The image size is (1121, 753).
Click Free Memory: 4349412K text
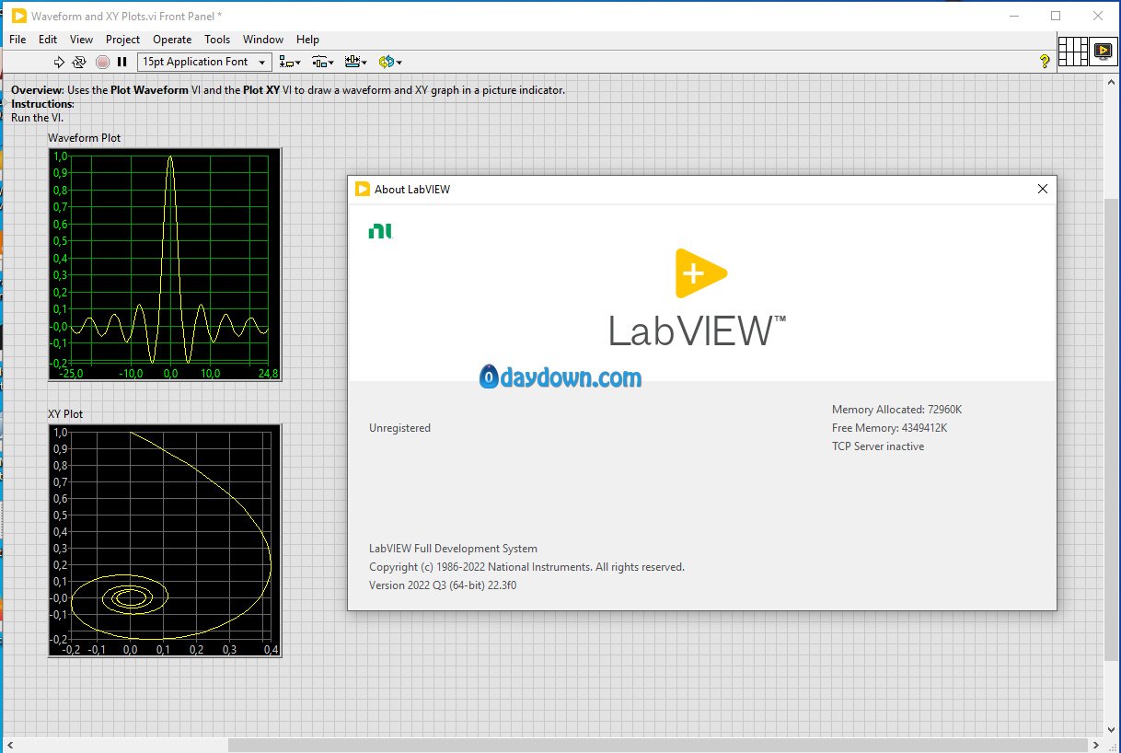(x=889, y=428)
